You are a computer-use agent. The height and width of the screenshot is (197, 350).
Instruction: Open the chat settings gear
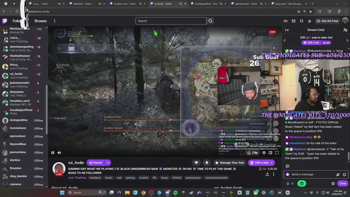coord(333,184)
